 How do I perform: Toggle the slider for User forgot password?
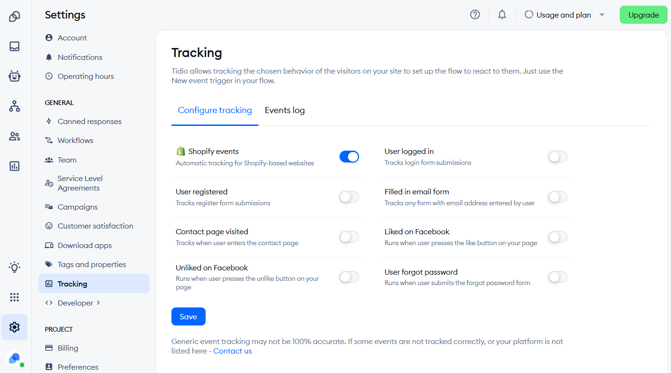click(x=558, y=277)
